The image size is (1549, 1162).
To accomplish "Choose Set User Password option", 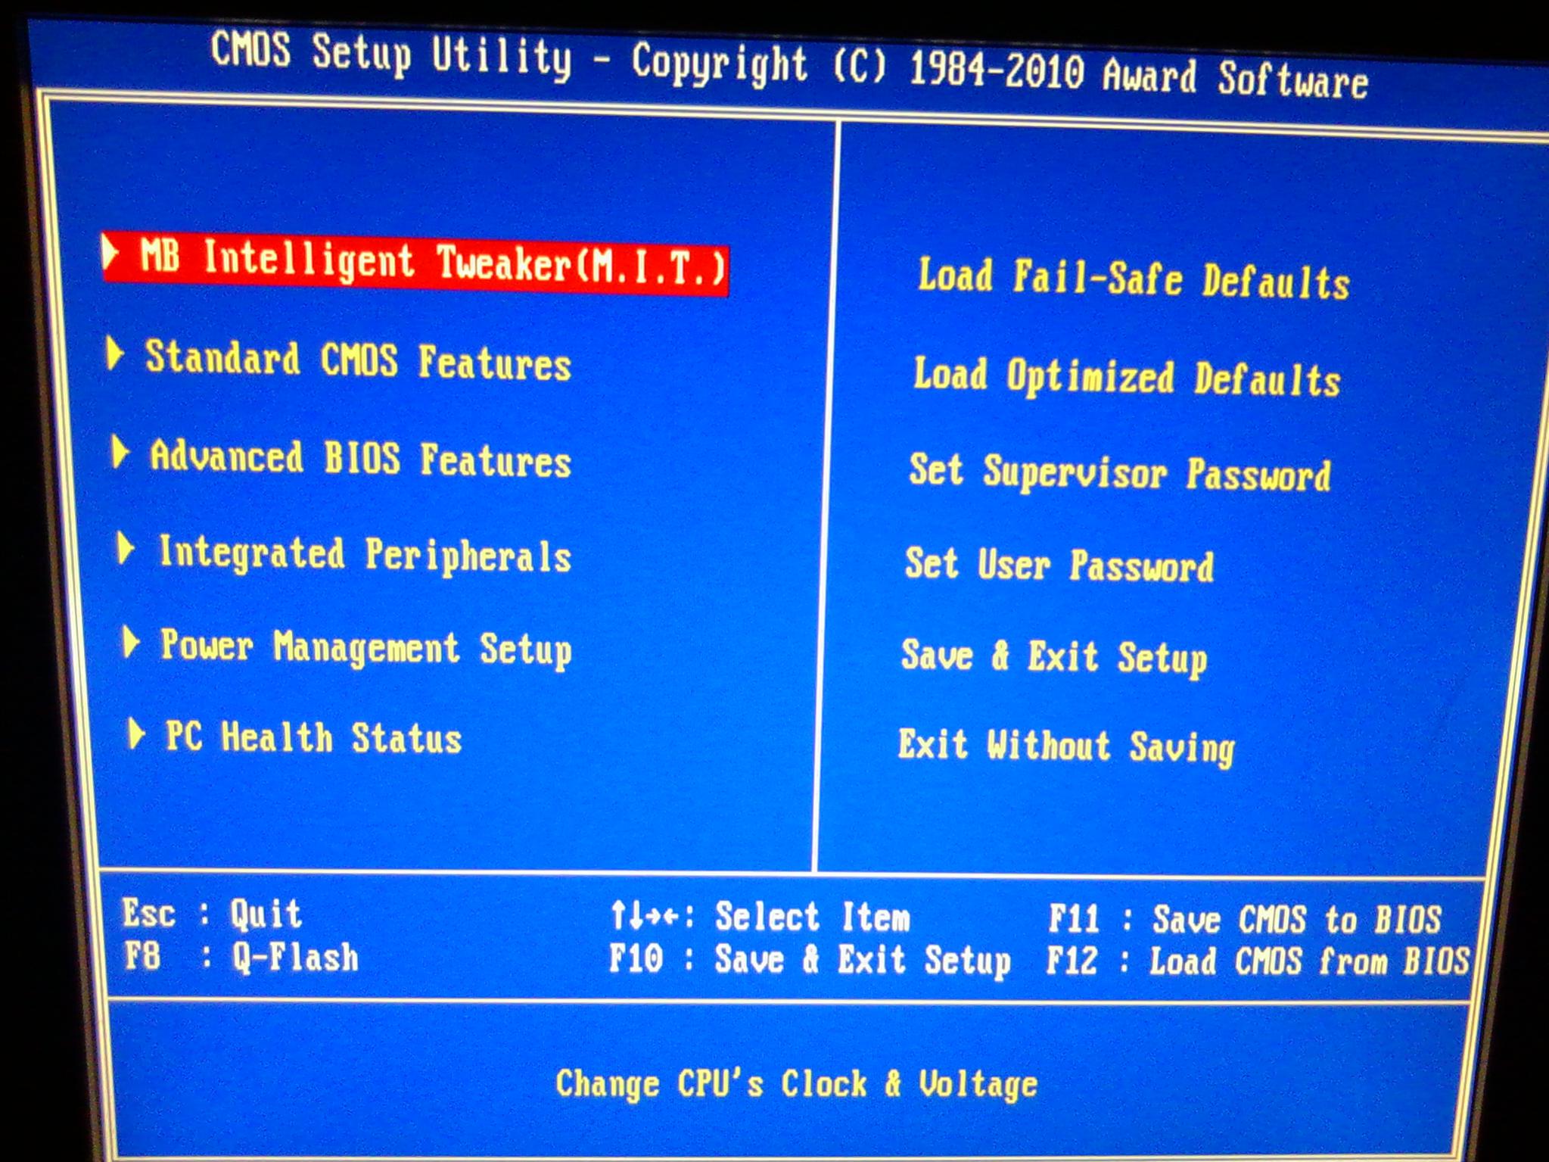I will point(1059,565).
